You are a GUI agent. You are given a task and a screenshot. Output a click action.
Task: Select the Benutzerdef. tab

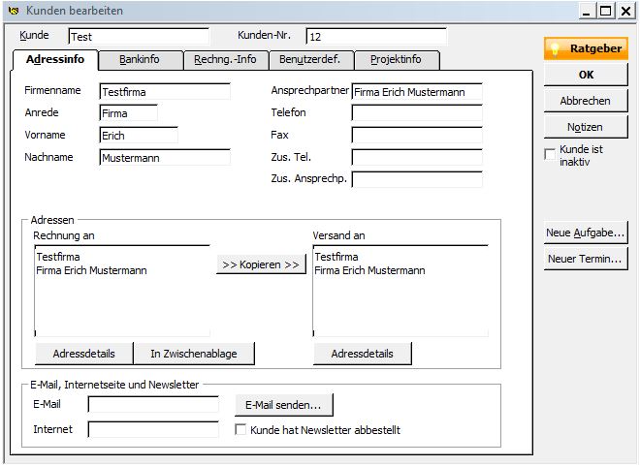(x=310, y=59)
